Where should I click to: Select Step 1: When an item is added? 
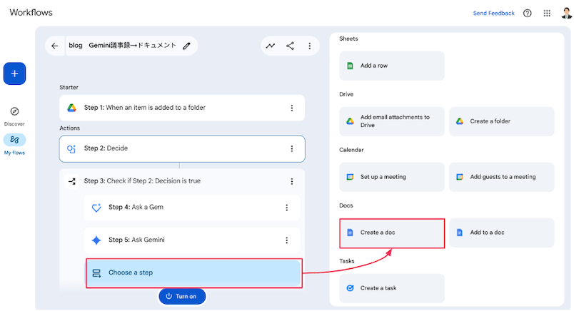pyautogui.click(x=182, y=108)
